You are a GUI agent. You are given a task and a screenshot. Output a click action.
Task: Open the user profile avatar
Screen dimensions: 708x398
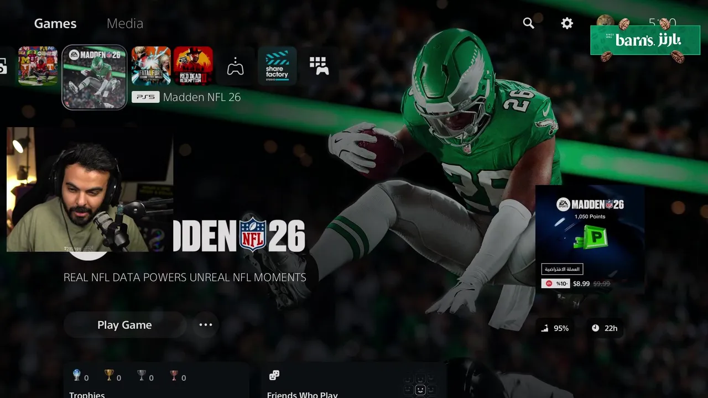tap(605, 23)
